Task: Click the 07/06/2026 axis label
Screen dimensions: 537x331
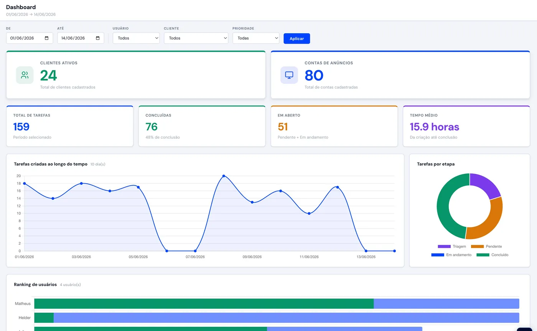Action: pos(195,257)
